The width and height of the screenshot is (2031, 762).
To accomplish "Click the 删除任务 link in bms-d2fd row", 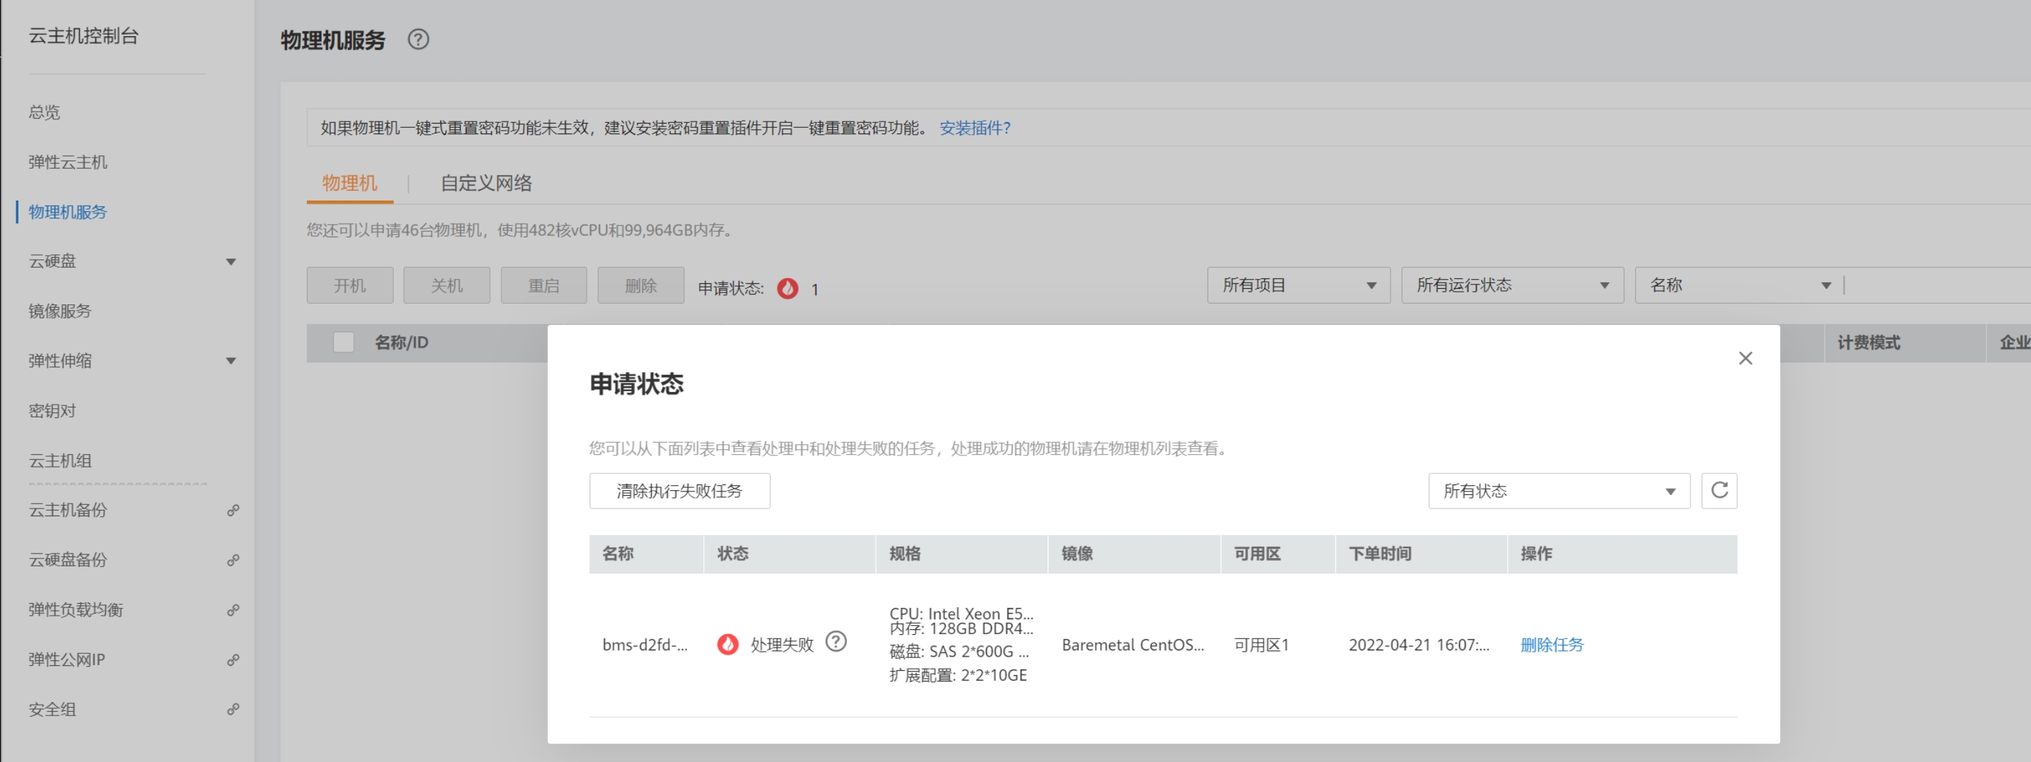I will [x=1551, y=645].
